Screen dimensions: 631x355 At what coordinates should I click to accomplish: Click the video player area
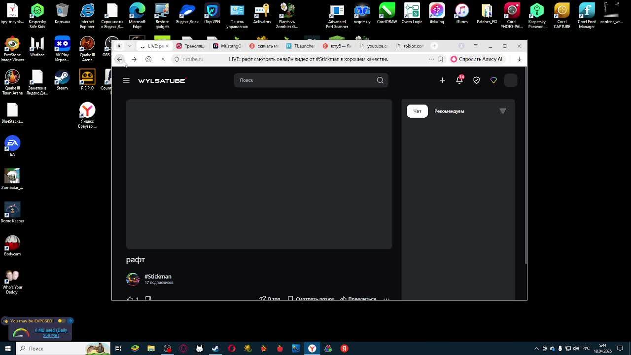(x=259, y=174)
